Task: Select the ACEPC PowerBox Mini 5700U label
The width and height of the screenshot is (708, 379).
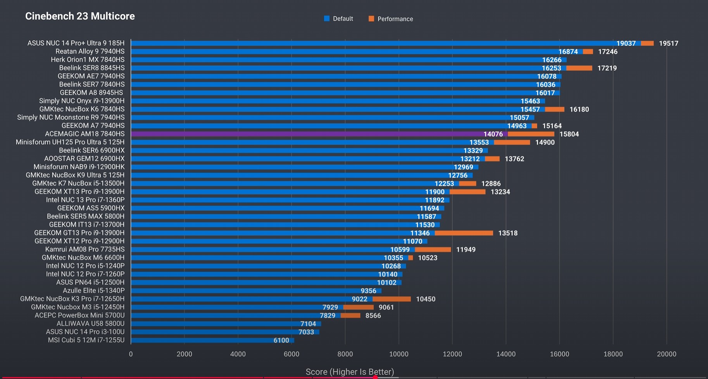Action: [80, 316]
